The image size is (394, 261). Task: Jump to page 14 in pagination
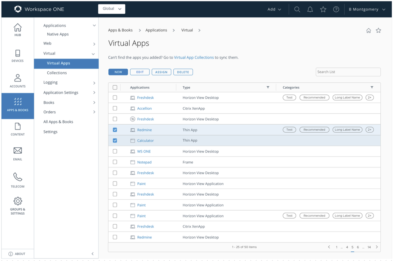(x=369, y=247)
